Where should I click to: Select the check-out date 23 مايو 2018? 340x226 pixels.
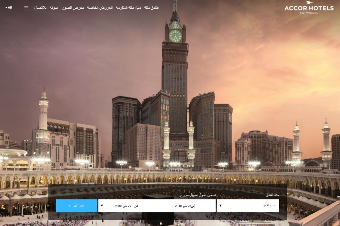[x=185, y=206]
